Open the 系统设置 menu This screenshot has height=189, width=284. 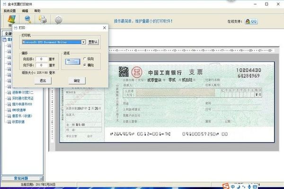(x=10, y=10)
